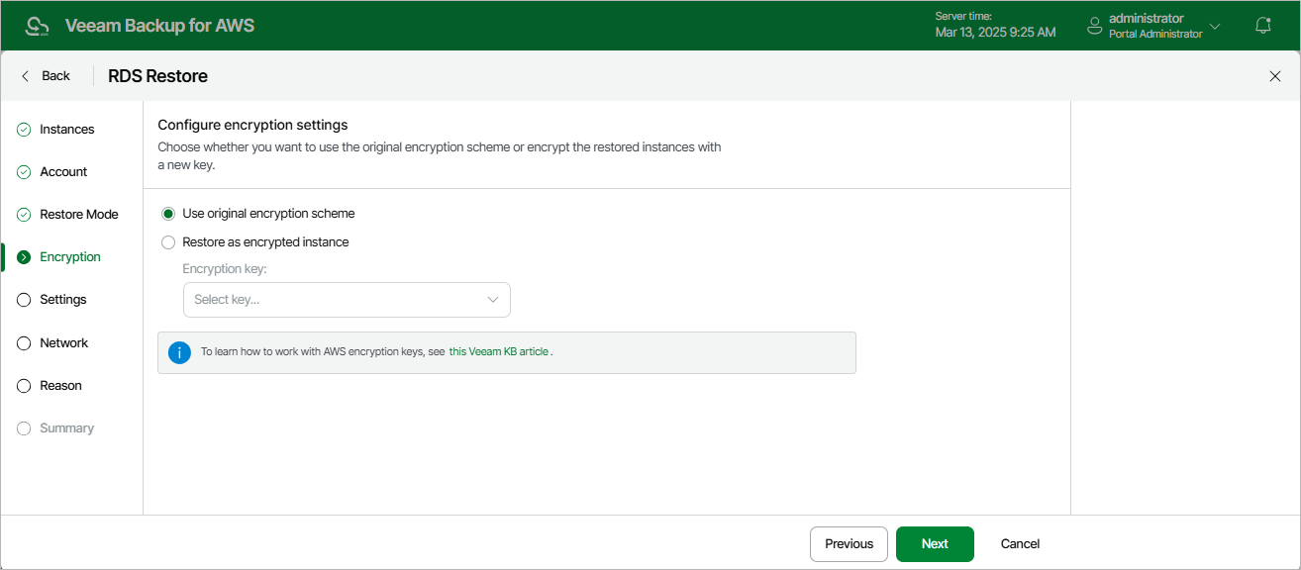Close the RDS Restore dialog

click(1275, 76)
